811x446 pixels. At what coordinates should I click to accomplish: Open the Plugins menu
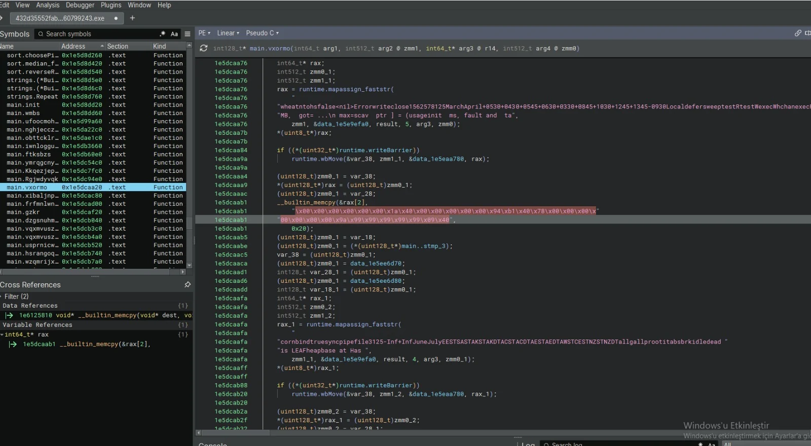click(111, 5)
